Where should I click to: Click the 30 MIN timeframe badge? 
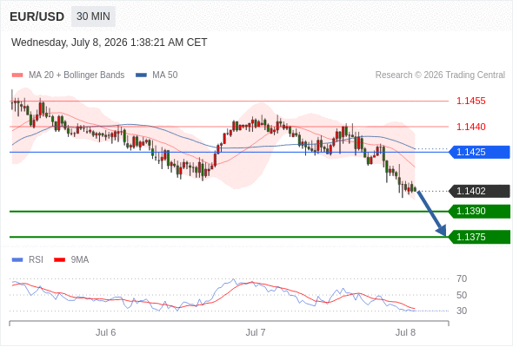tap(93, 16)
